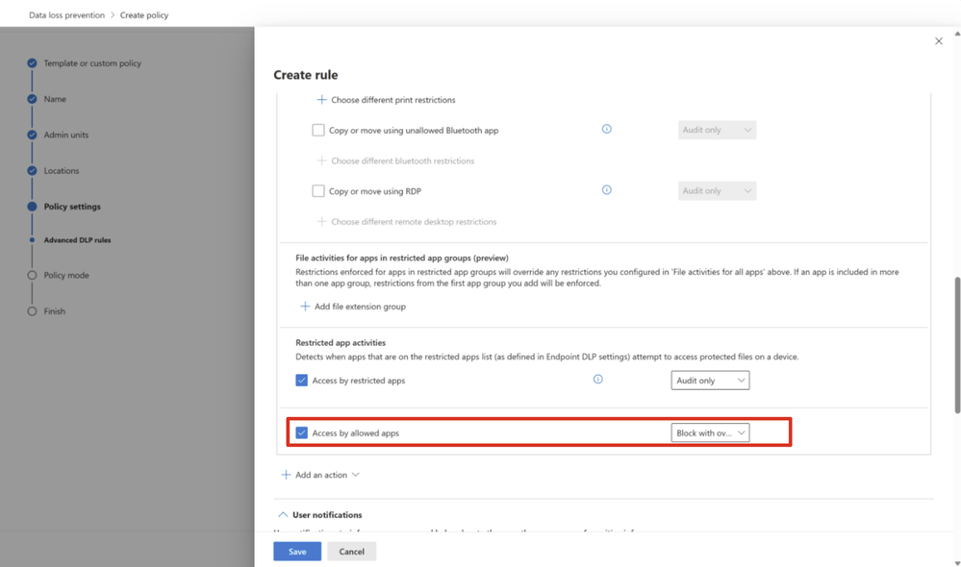This screenshot has width=961, height=567.
Task: Save the rule with the Save button
Action: pos(297,551)
